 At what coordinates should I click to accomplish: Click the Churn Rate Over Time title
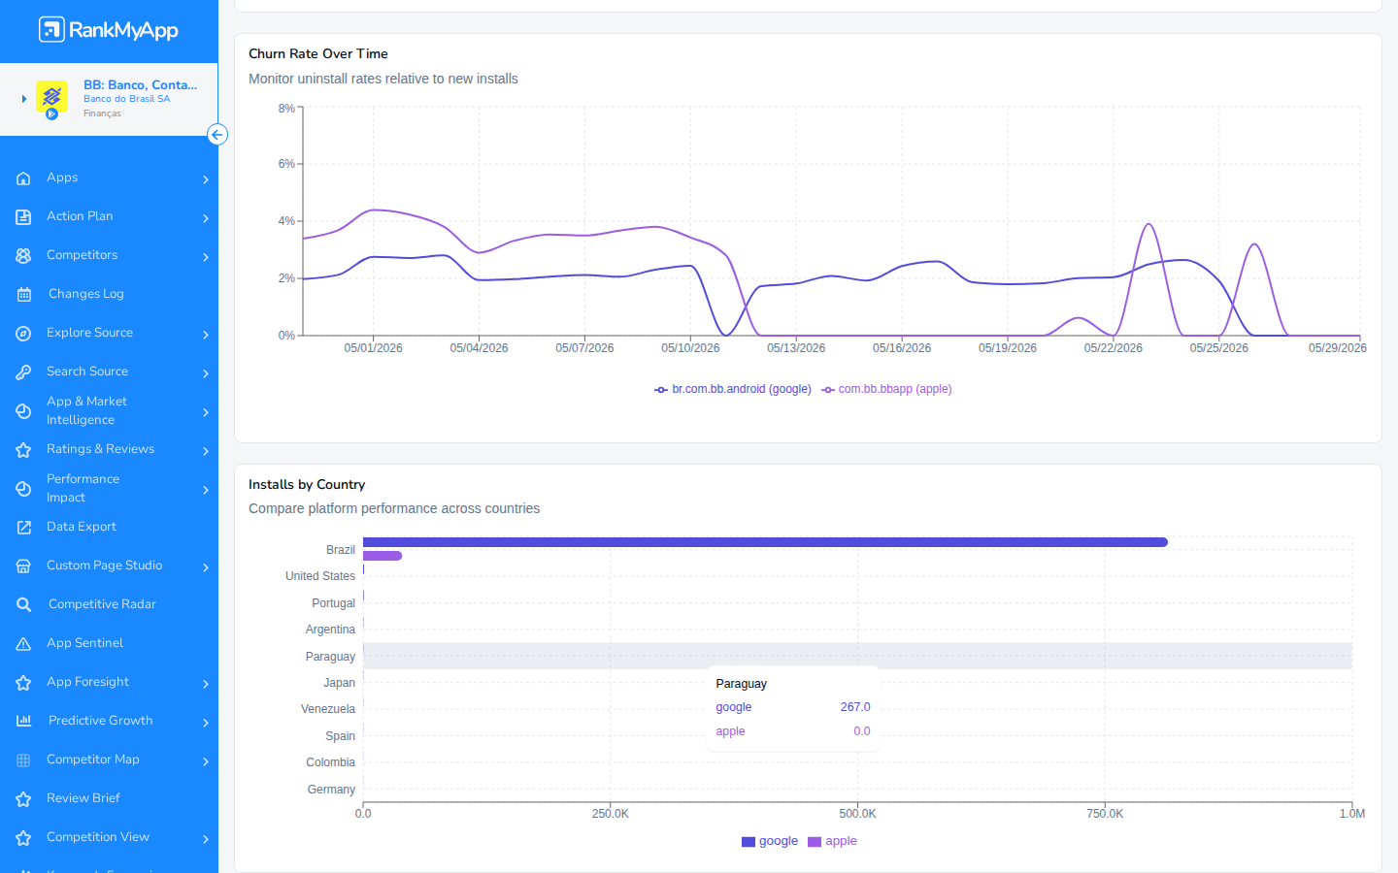click(x=318, y=53)
